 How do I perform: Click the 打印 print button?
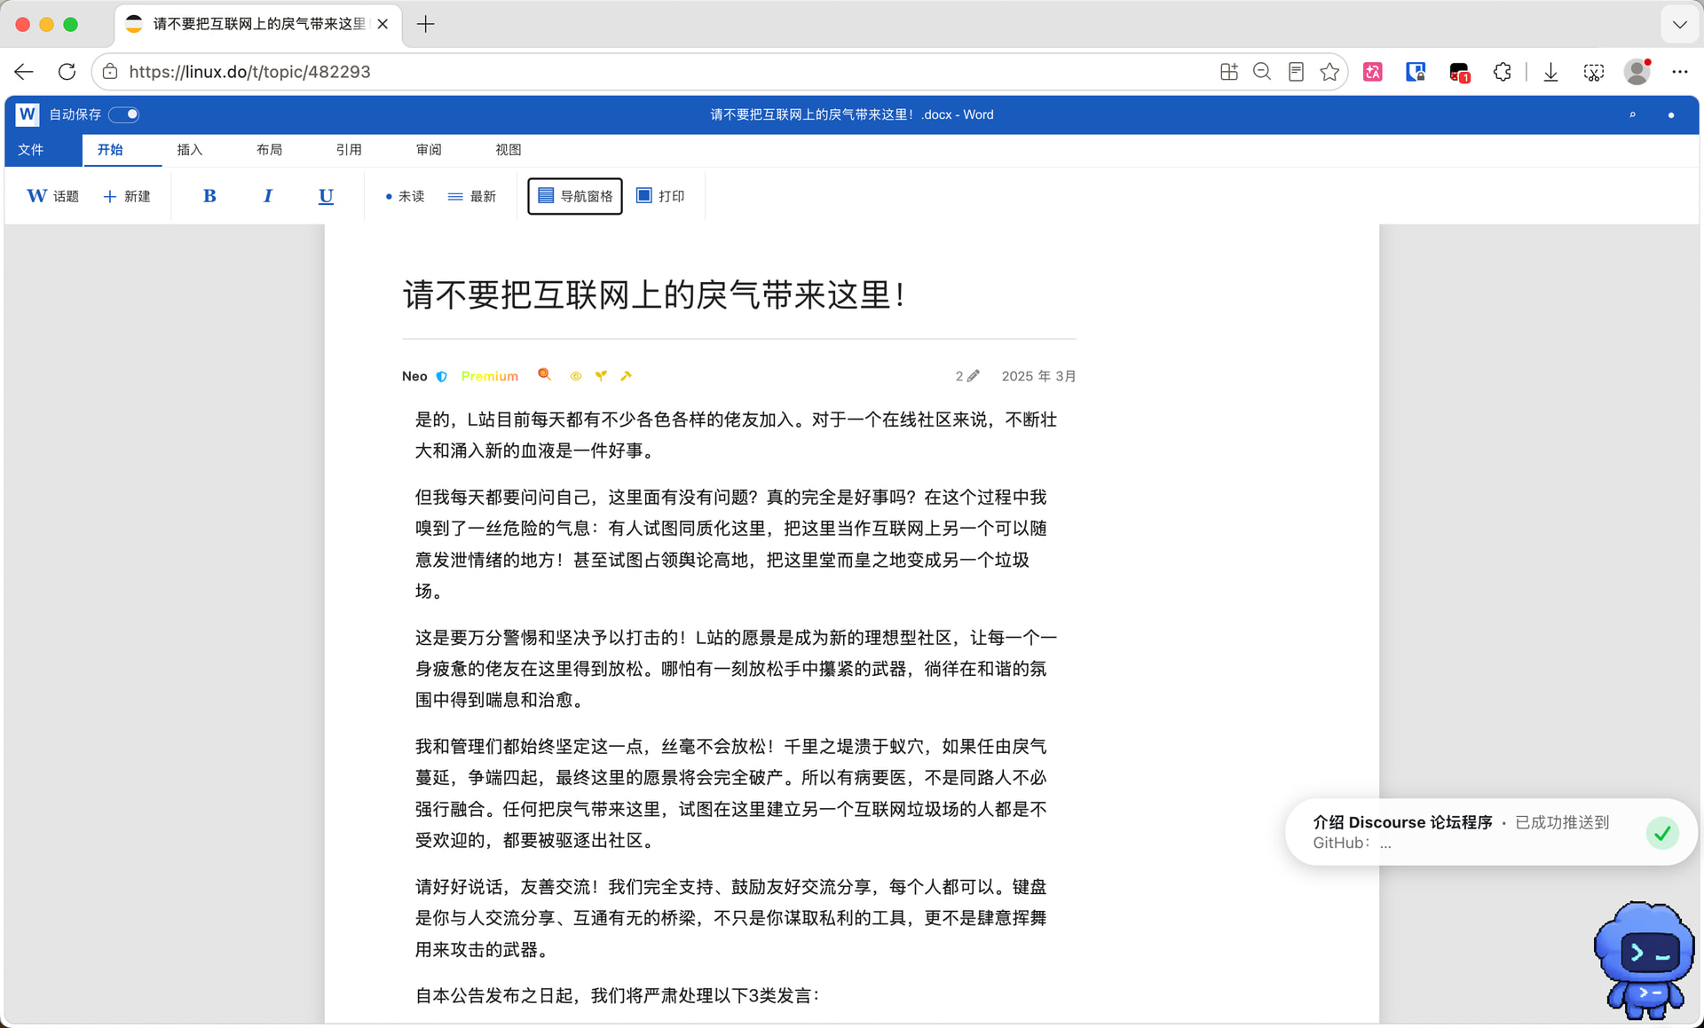[x=660, y=196]
